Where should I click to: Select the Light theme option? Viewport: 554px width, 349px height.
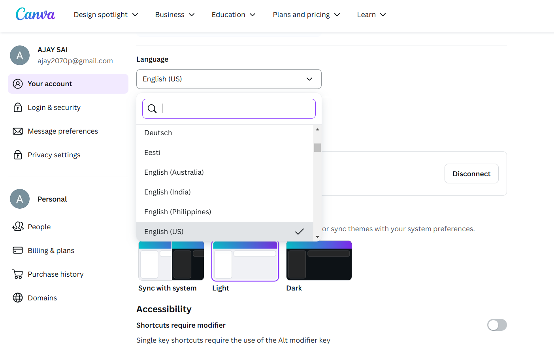coord(245,261)
